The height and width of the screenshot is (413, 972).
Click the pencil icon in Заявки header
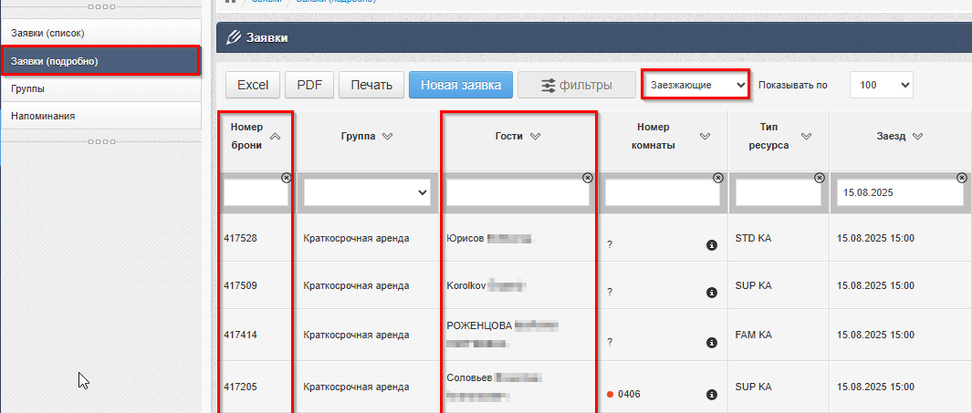click(233, 37)
